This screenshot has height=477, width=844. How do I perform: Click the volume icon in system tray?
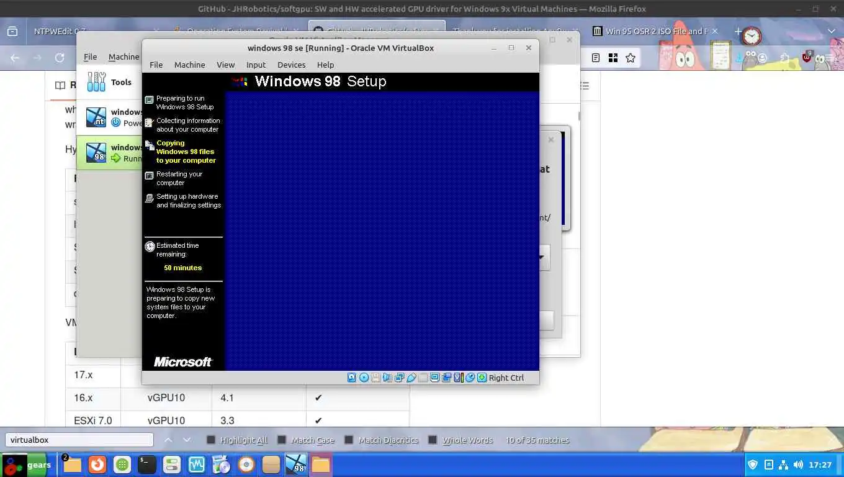[798, 465]
